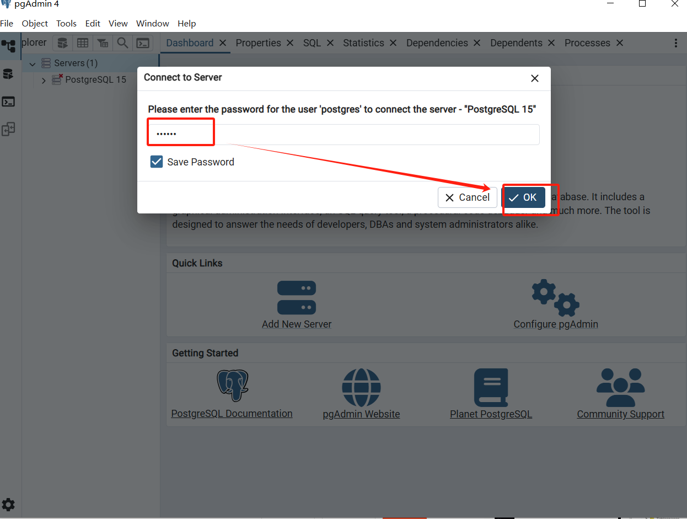Click the Cancel button in dialog
The height and width of the screenshot is (519, 687).
[x=468, y=197]
